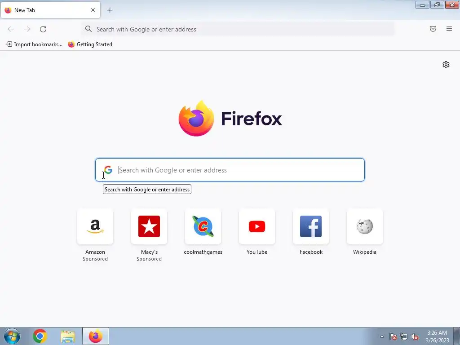Click the address bar search field
Screen dimensions: 460x345
pyautogui.click(x=238, y=29)
